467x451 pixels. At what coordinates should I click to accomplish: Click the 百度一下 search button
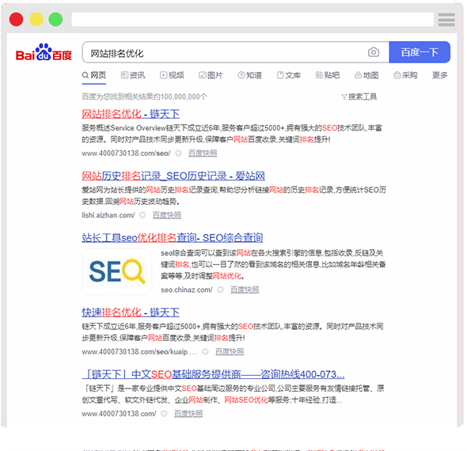click(420, 52)
